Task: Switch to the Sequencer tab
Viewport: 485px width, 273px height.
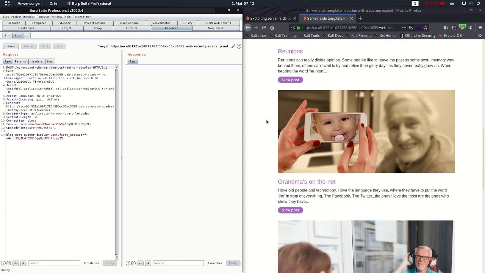Action: [x=216, y=28]
